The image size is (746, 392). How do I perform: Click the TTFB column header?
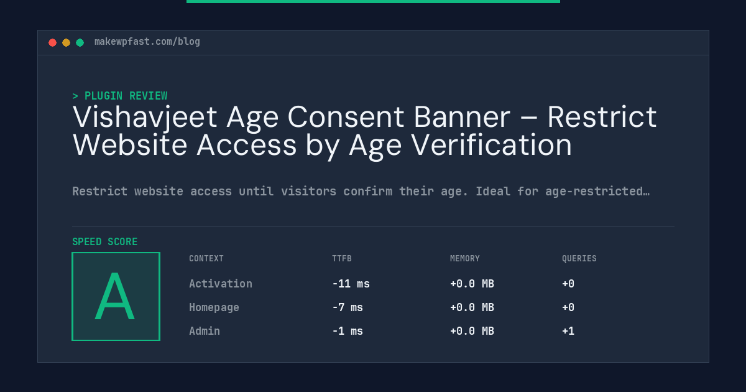[342, 259]
